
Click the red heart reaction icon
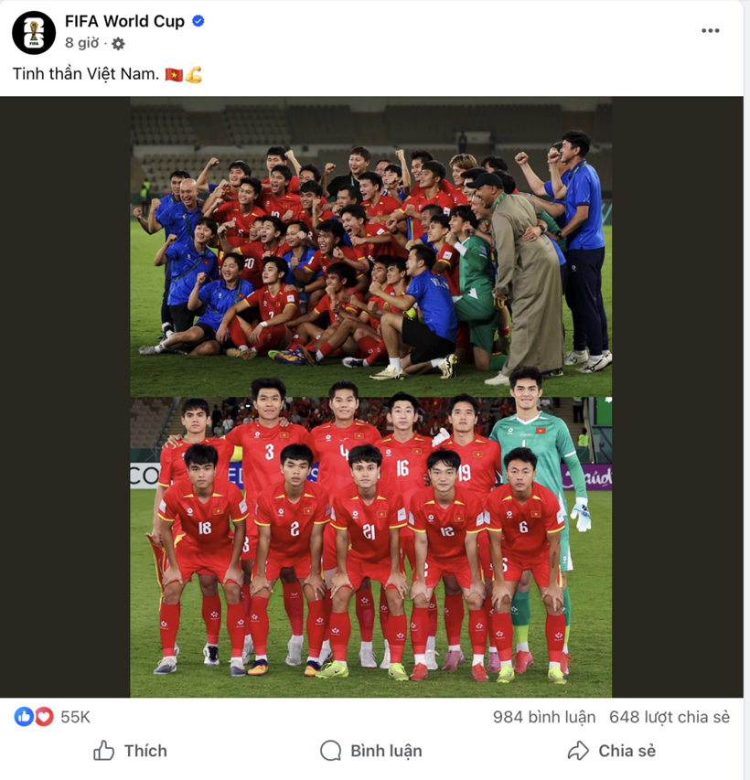click(44, 717)
